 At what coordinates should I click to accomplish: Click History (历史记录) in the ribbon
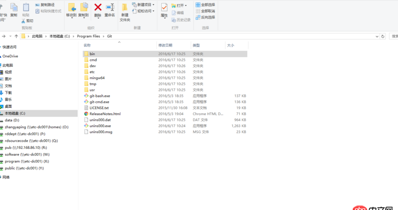(181, 20)
